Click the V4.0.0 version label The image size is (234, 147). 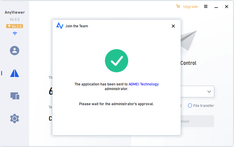point(15,19)
